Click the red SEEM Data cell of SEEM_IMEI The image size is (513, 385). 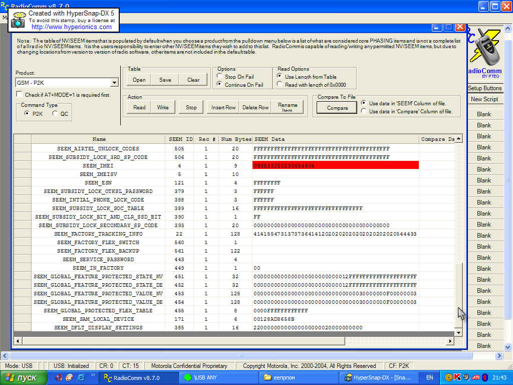pyautogui.click(x=335, y=165)
